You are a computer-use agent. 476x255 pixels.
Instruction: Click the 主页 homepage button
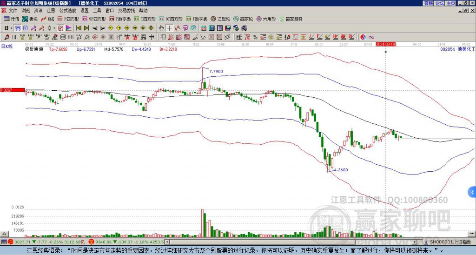(x=451, y=3)
